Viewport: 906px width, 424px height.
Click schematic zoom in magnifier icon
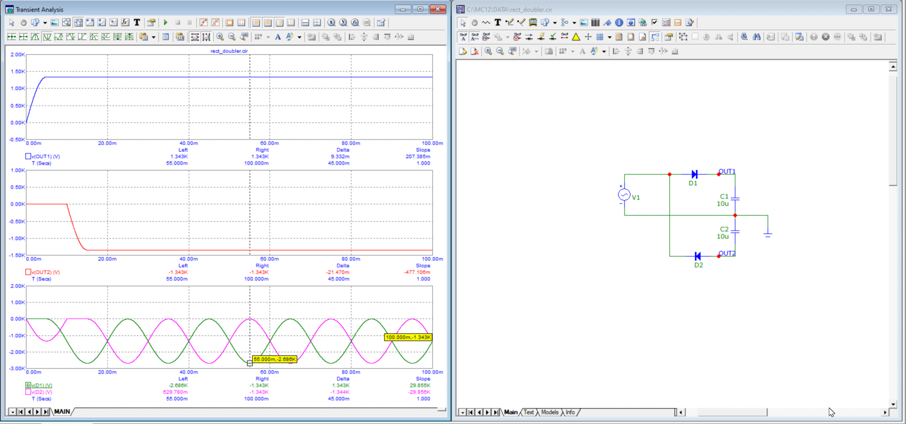(488, 51)
